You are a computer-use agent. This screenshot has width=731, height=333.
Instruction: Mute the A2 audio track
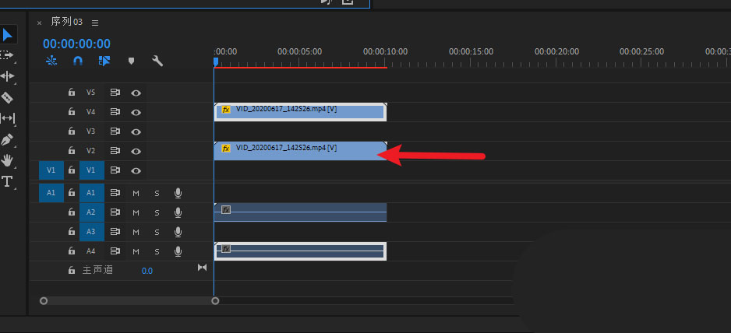pos(136,213)
